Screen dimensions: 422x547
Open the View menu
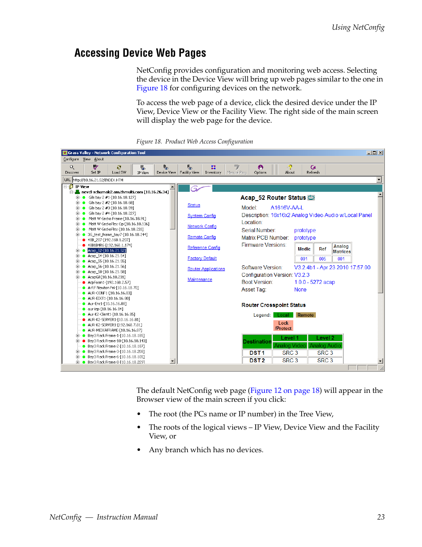point(87,159)
